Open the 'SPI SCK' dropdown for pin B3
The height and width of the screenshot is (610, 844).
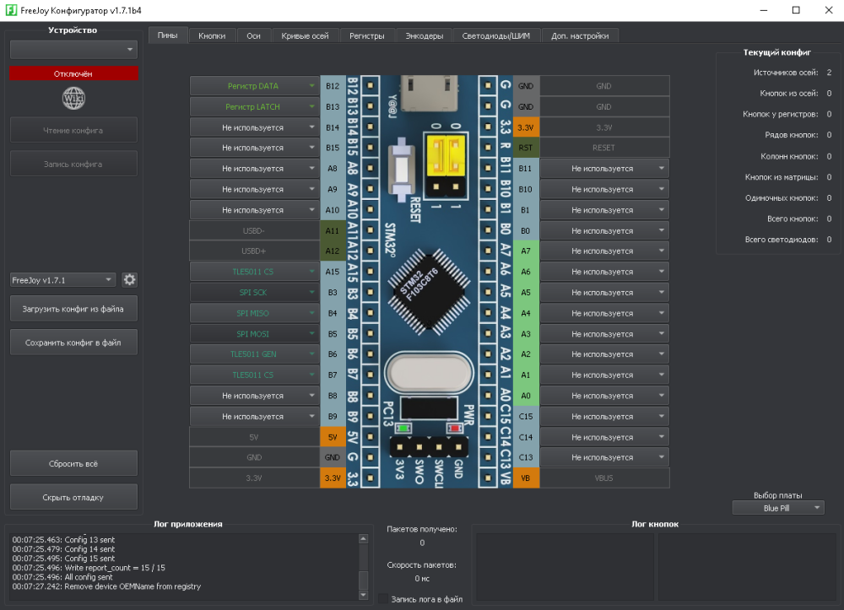254,292
